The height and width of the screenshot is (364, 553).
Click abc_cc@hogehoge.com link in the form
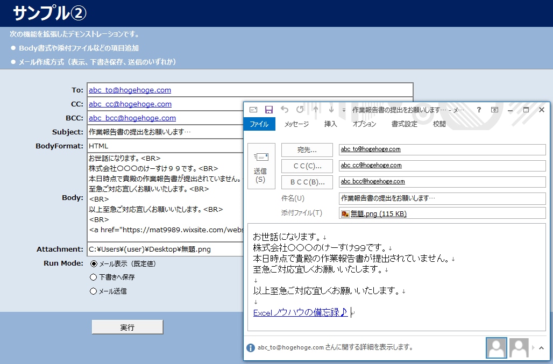pos(130,104)
